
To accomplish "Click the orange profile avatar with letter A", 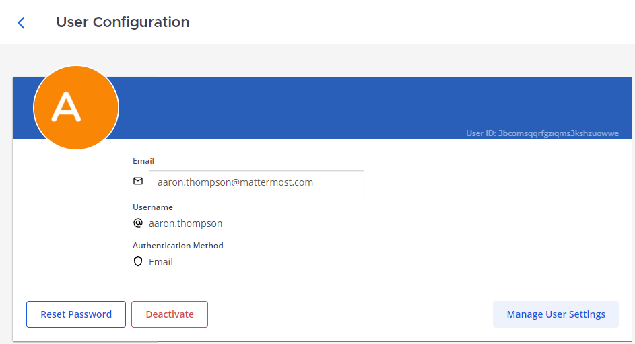I will point(76,108).
